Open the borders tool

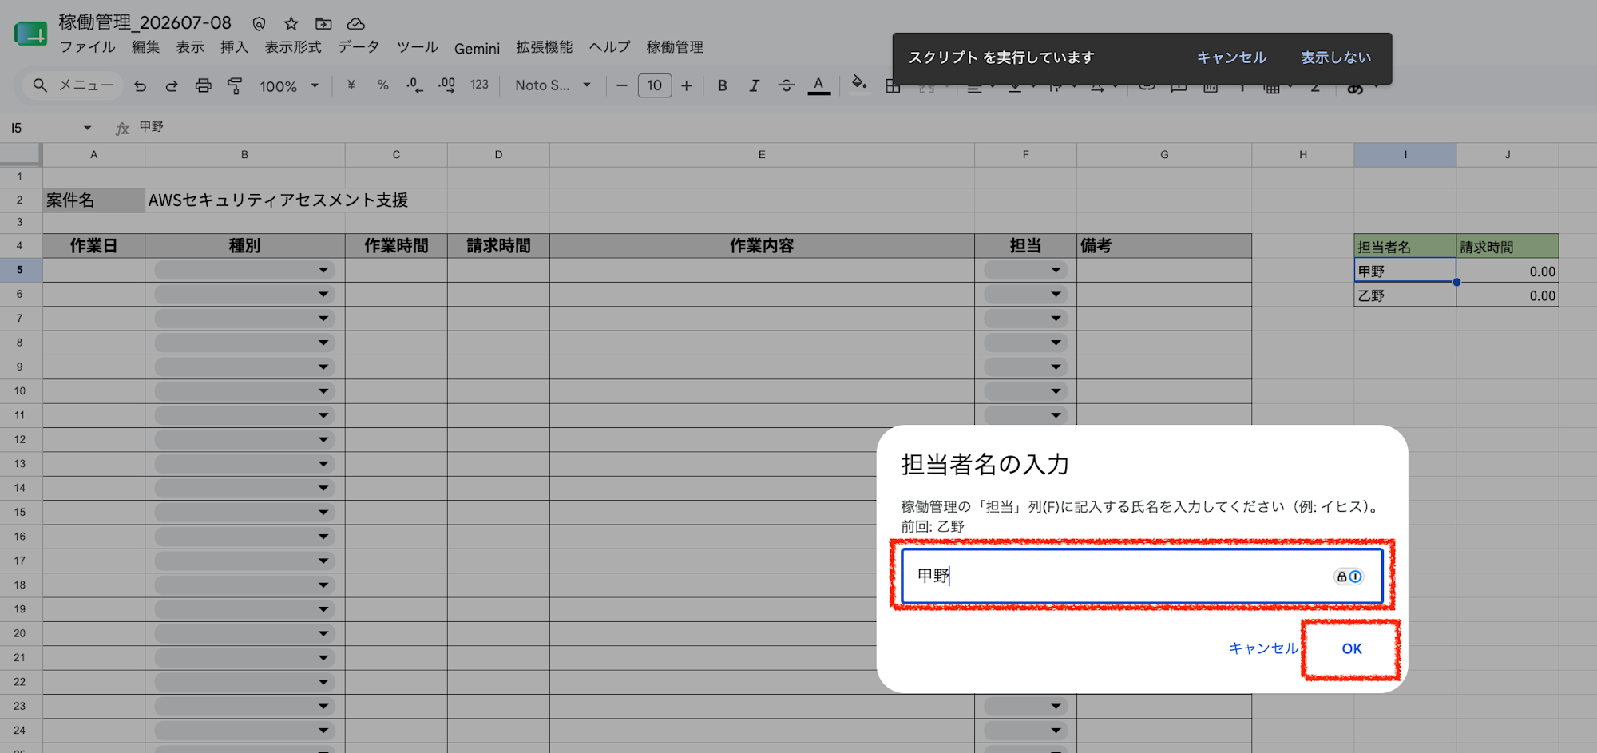pos(893,87)
